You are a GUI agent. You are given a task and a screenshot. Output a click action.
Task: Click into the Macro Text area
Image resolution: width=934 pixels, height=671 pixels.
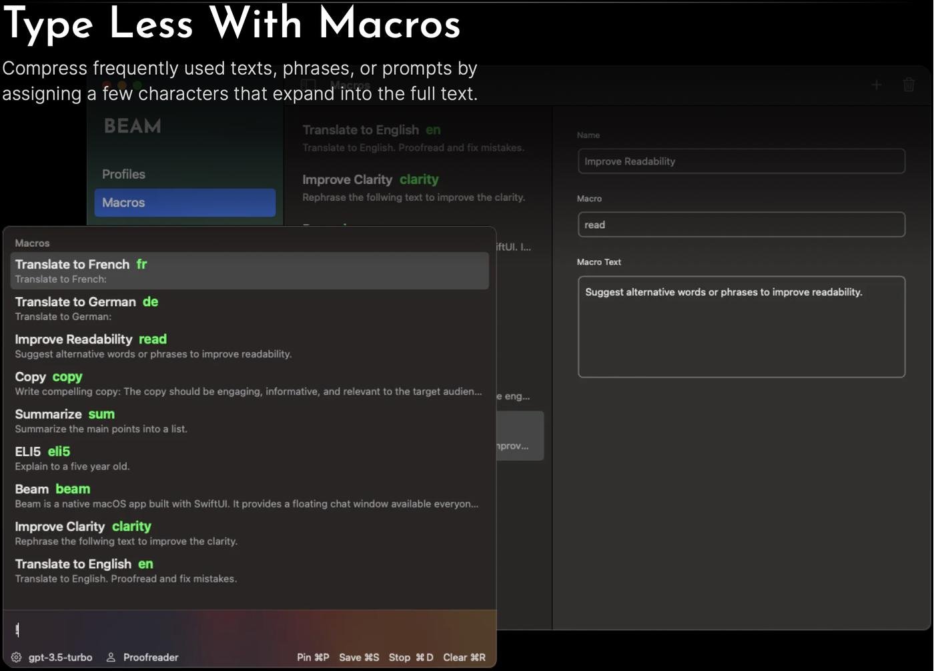pyautogui.click(x=741, y=327)
